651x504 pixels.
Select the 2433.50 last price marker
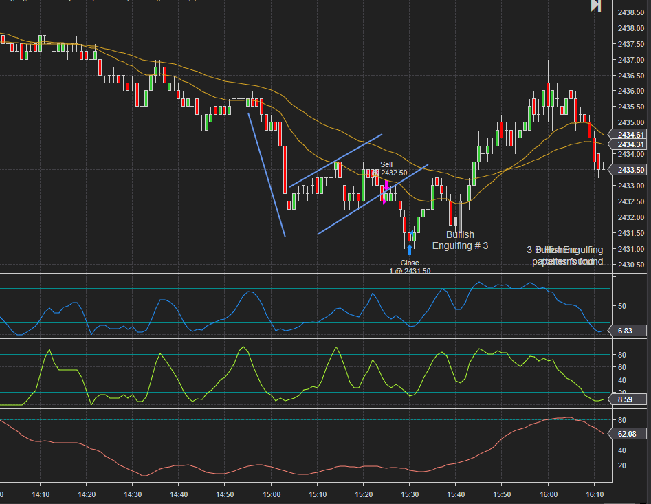coord(630,170)
